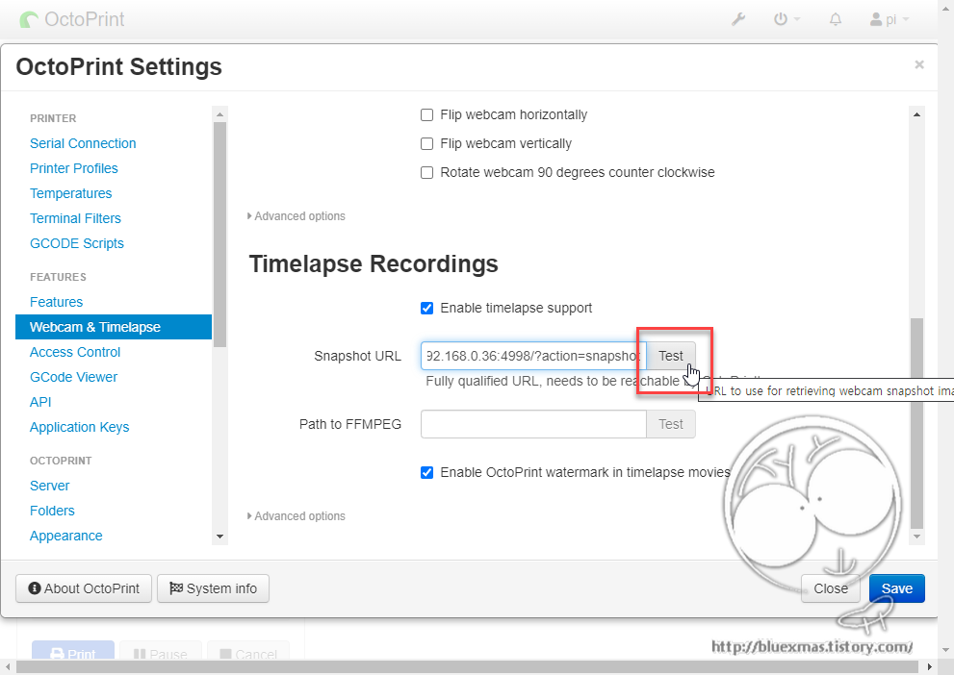
Task: Open Application Keys settings
Action: 79,427
